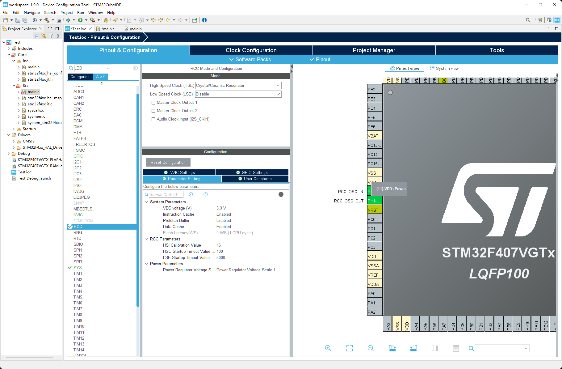Viewport: 562px width, 369px height.
Task: Switch to the Tools tab
Action: [497, 50]
